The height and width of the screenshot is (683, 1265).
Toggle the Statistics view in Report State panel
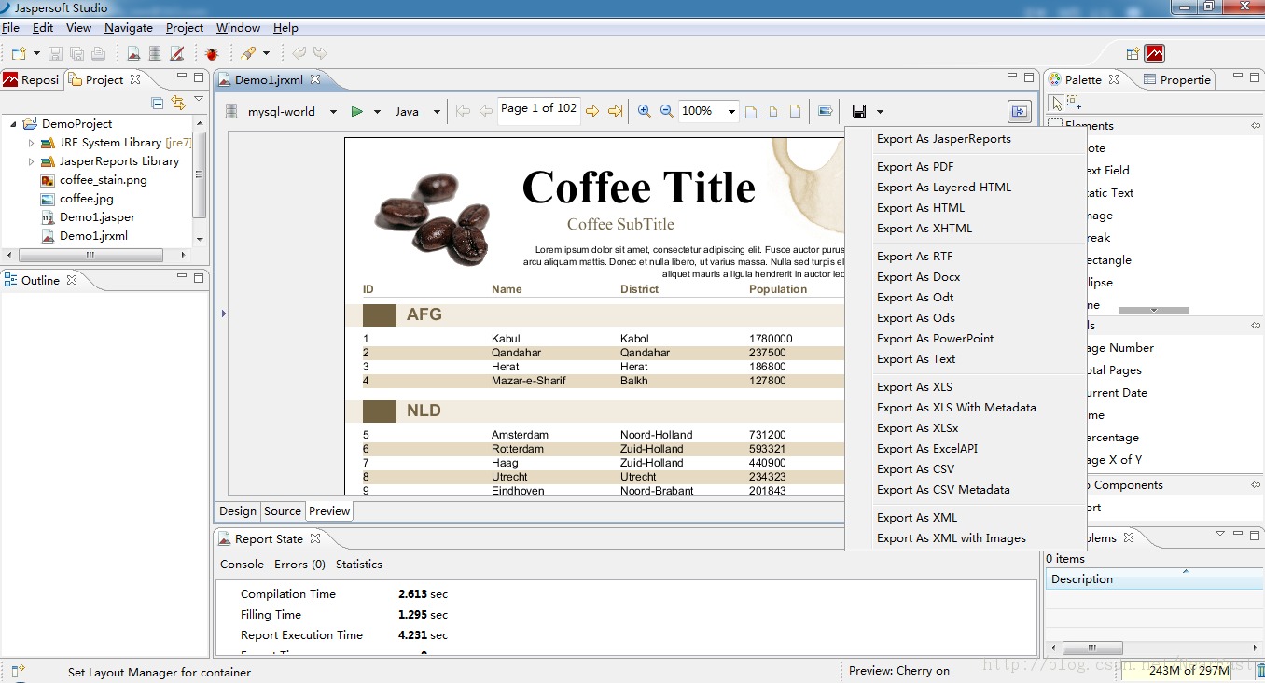coord(359,564)
